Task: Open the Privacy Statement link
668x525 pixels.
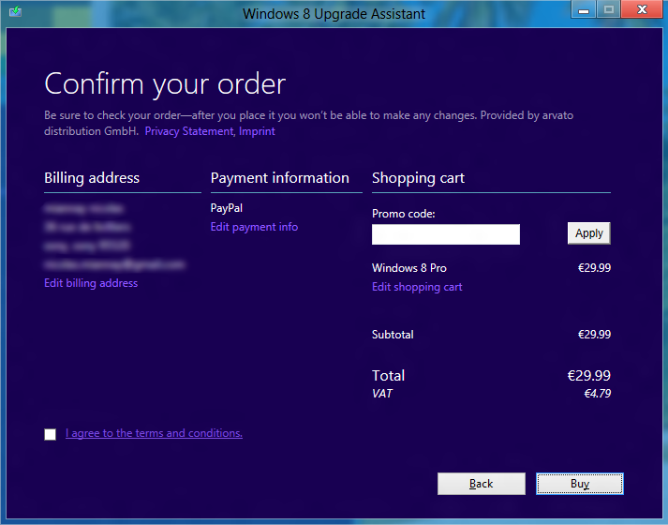Action: pyautogui.click(x=188, y=131)
